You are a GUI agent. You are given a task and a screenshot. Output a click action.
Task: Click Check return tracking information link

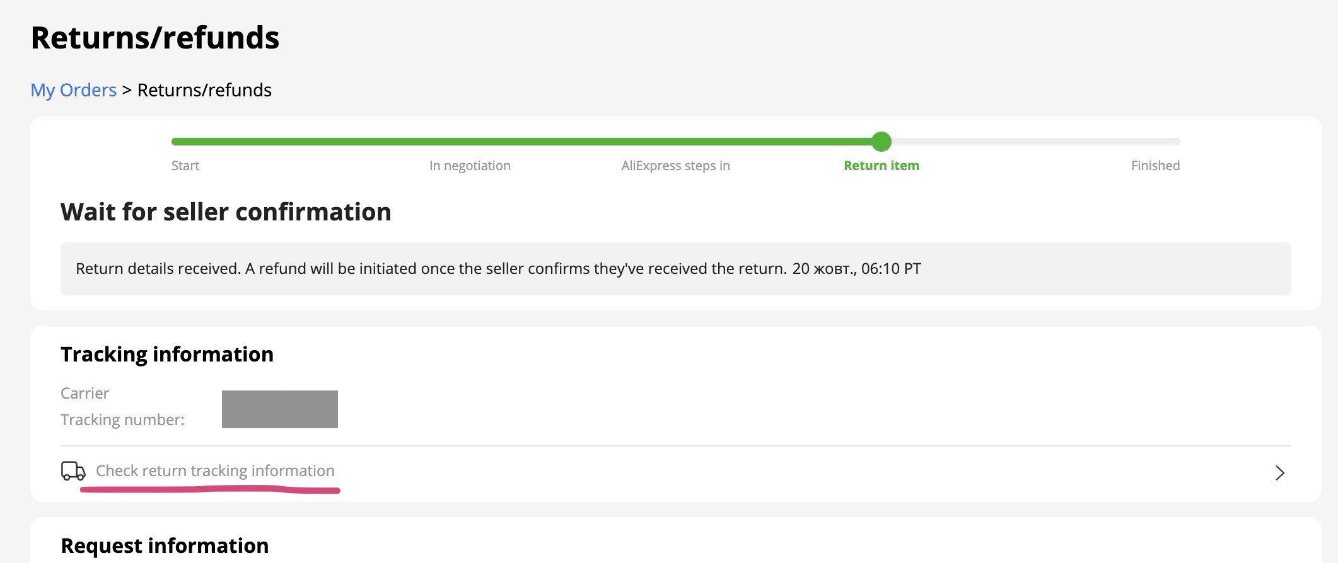(215, 471)
